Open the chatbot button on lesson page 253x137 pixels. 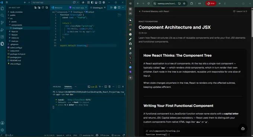(243, 128)
